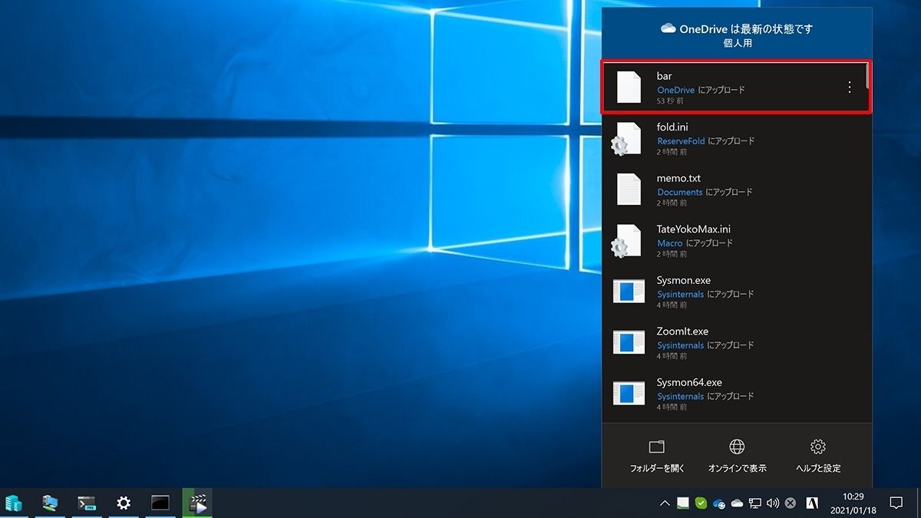
Task: Open the Macro folder link
Action: (x=669, y=243)
